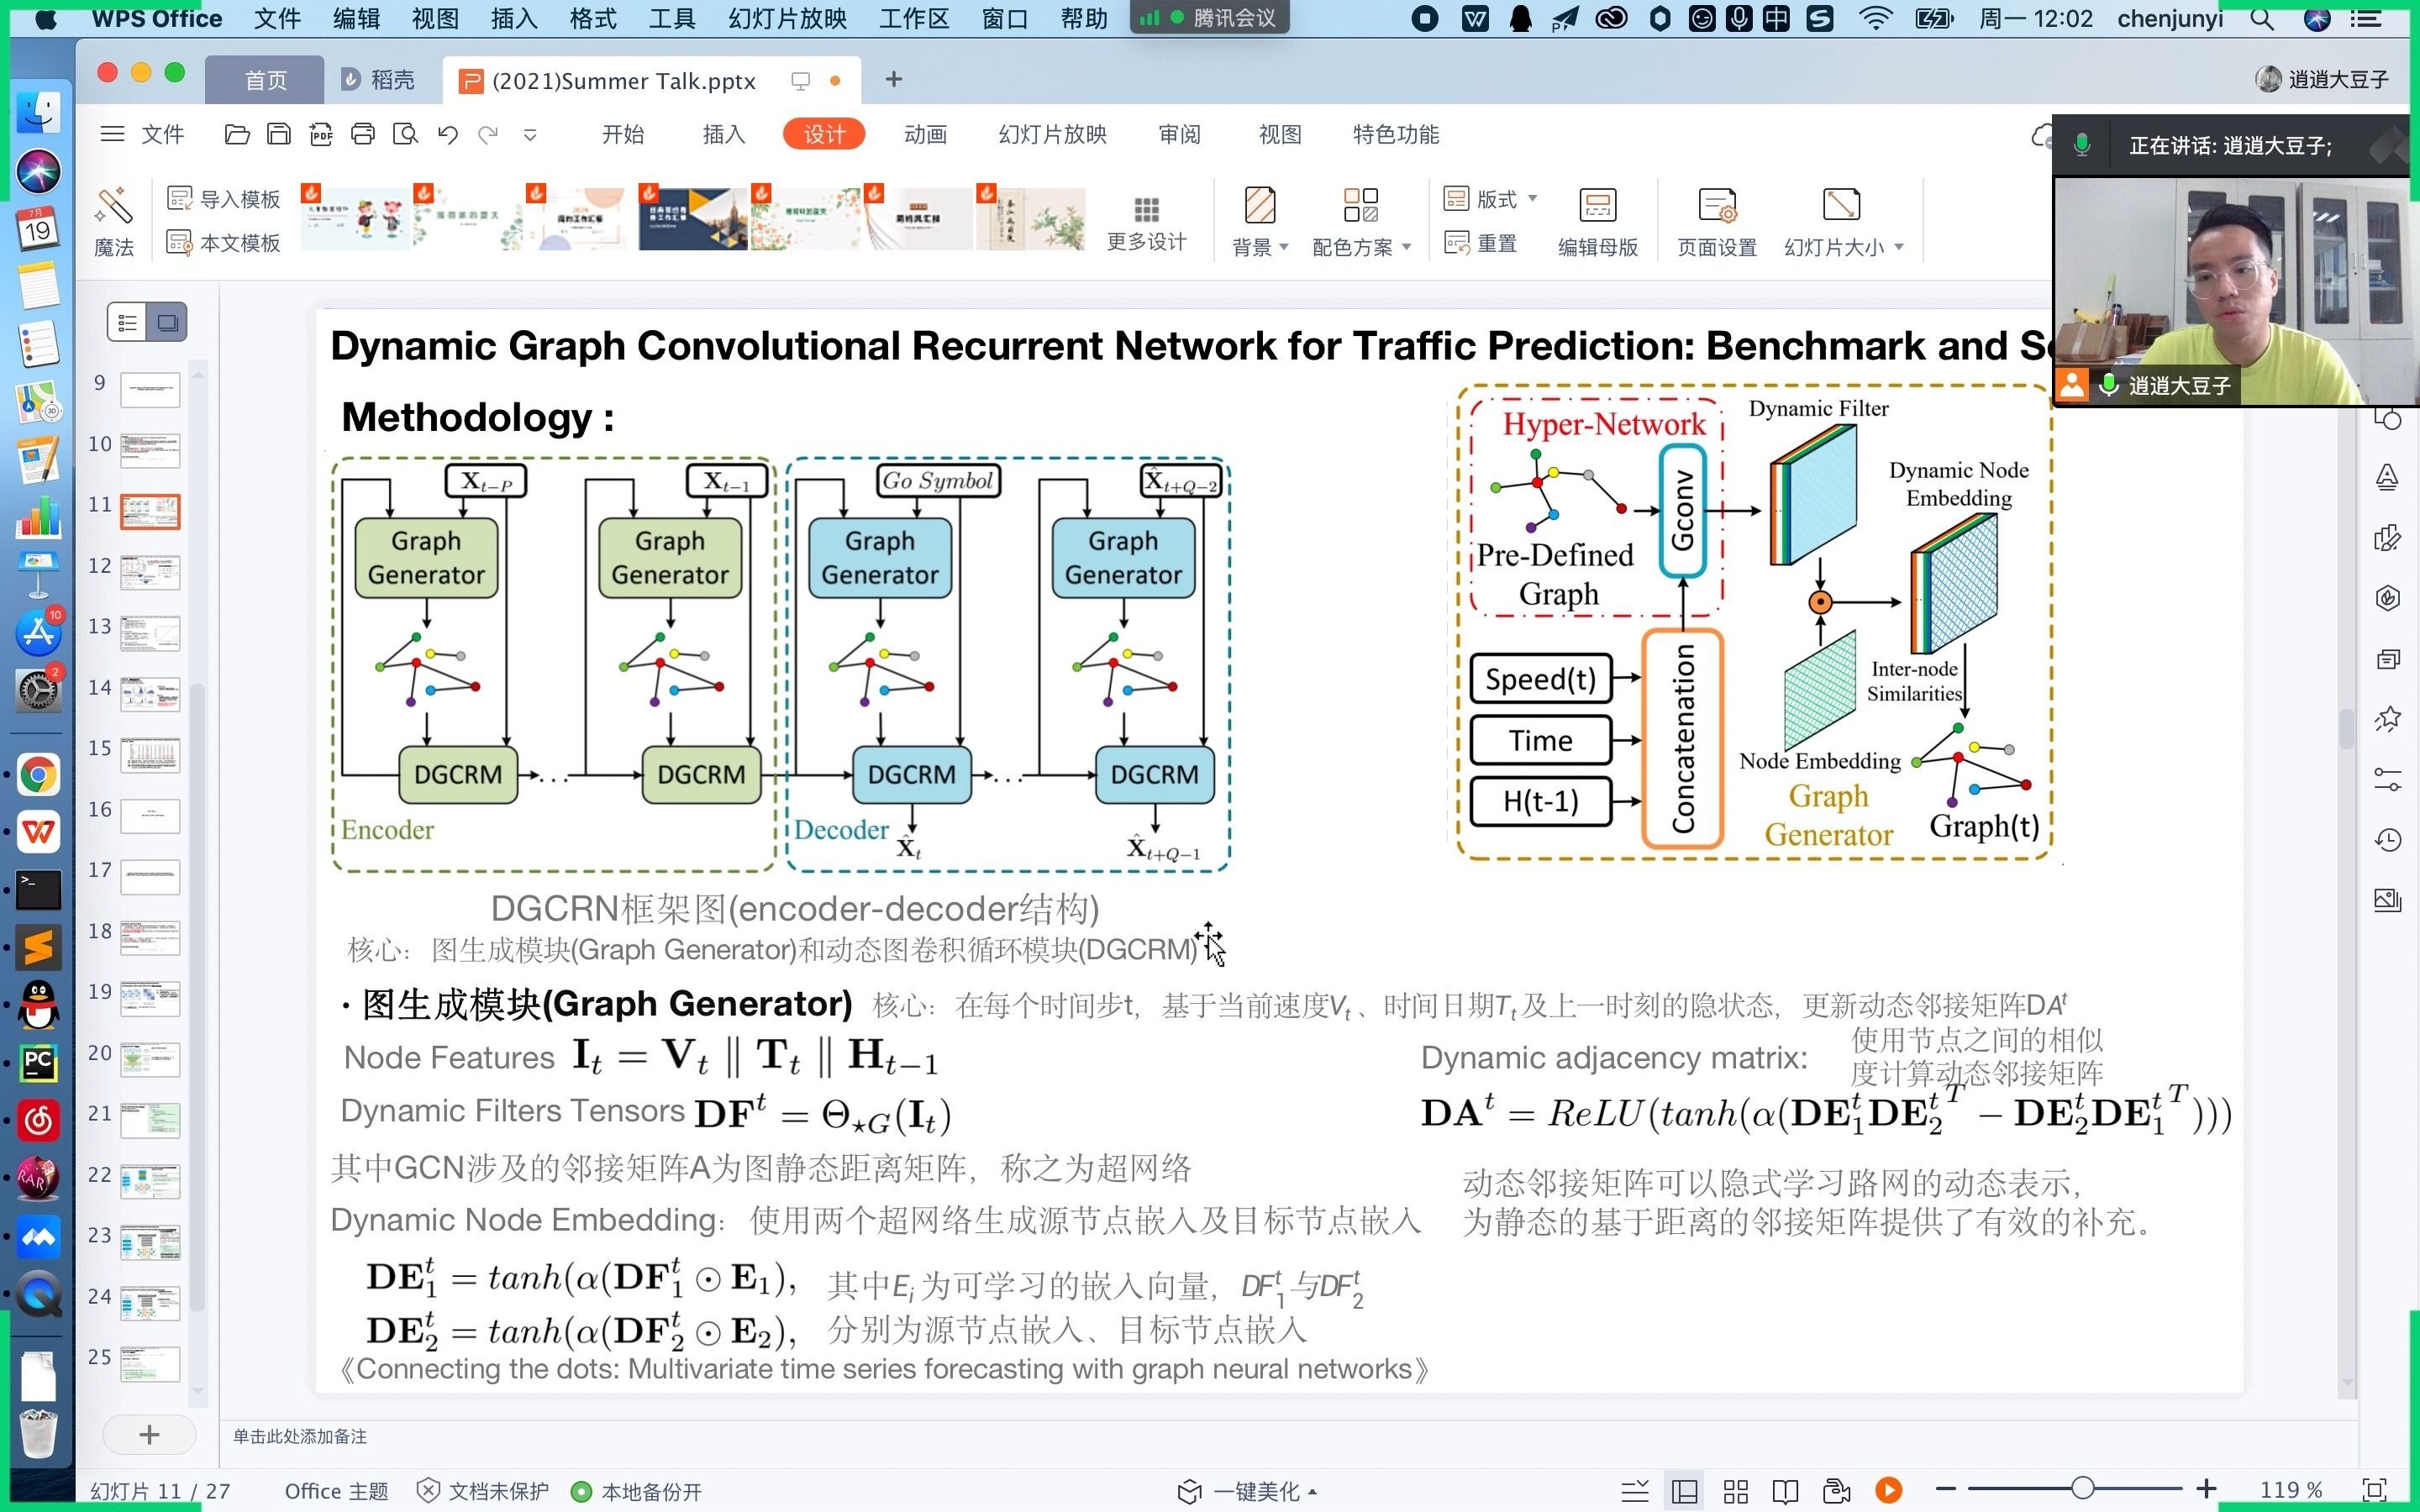Click star favorites icon in right sidebar
The width and height of the screenshot is (2420, 1512).
coord(2388,718)
